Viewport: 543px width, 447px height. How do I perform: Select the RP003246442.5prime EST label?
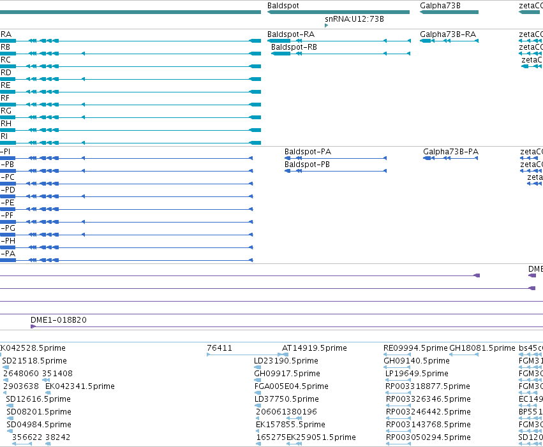(x=428, y=412)
